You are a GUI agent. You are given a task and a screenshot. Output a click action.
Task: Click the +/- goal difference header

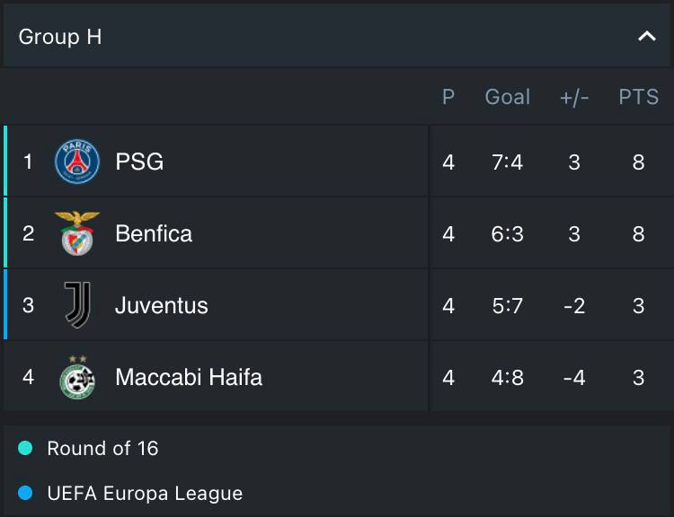(x=574, y=97)
